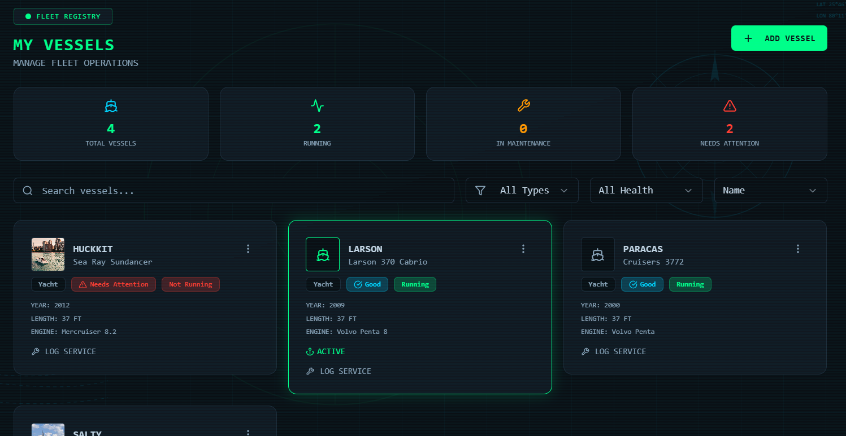
Task: Click the Paracas ship icon tile
Action: click(x=598, y=254)
